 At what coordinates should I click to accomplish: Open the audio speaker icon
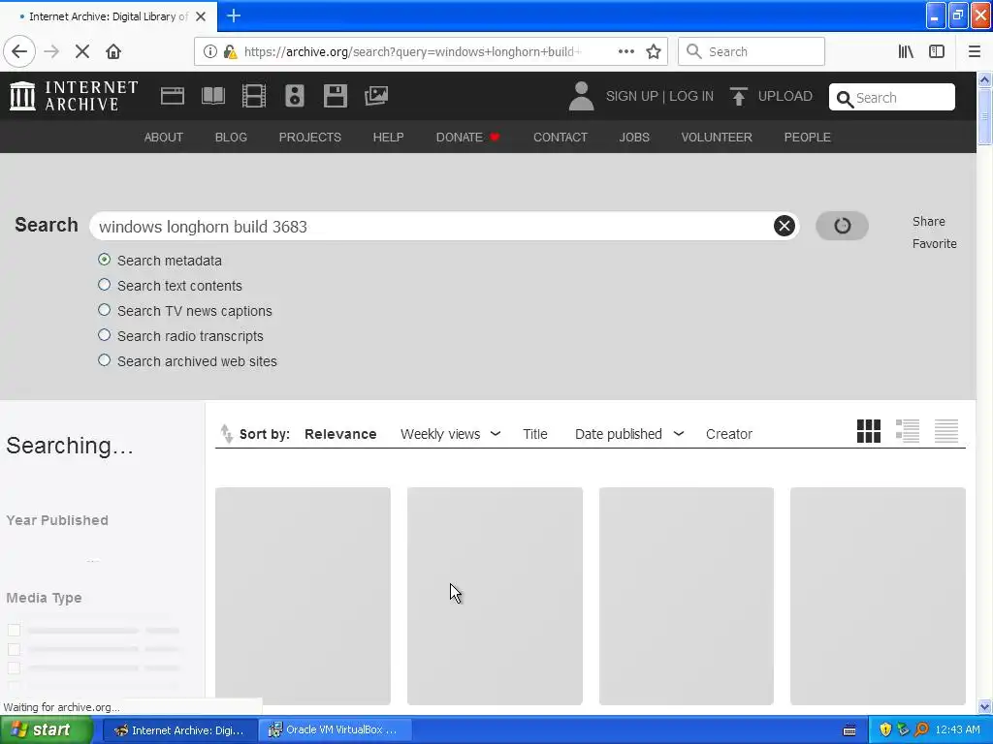pos(295,96)
